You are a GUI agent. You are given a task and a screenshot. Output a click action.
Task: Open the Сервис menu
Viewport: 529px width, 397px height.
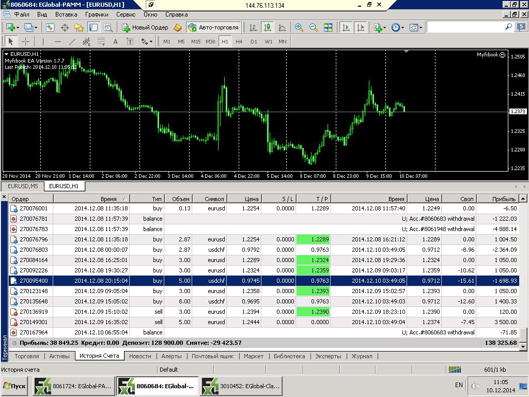pos(126,14)
